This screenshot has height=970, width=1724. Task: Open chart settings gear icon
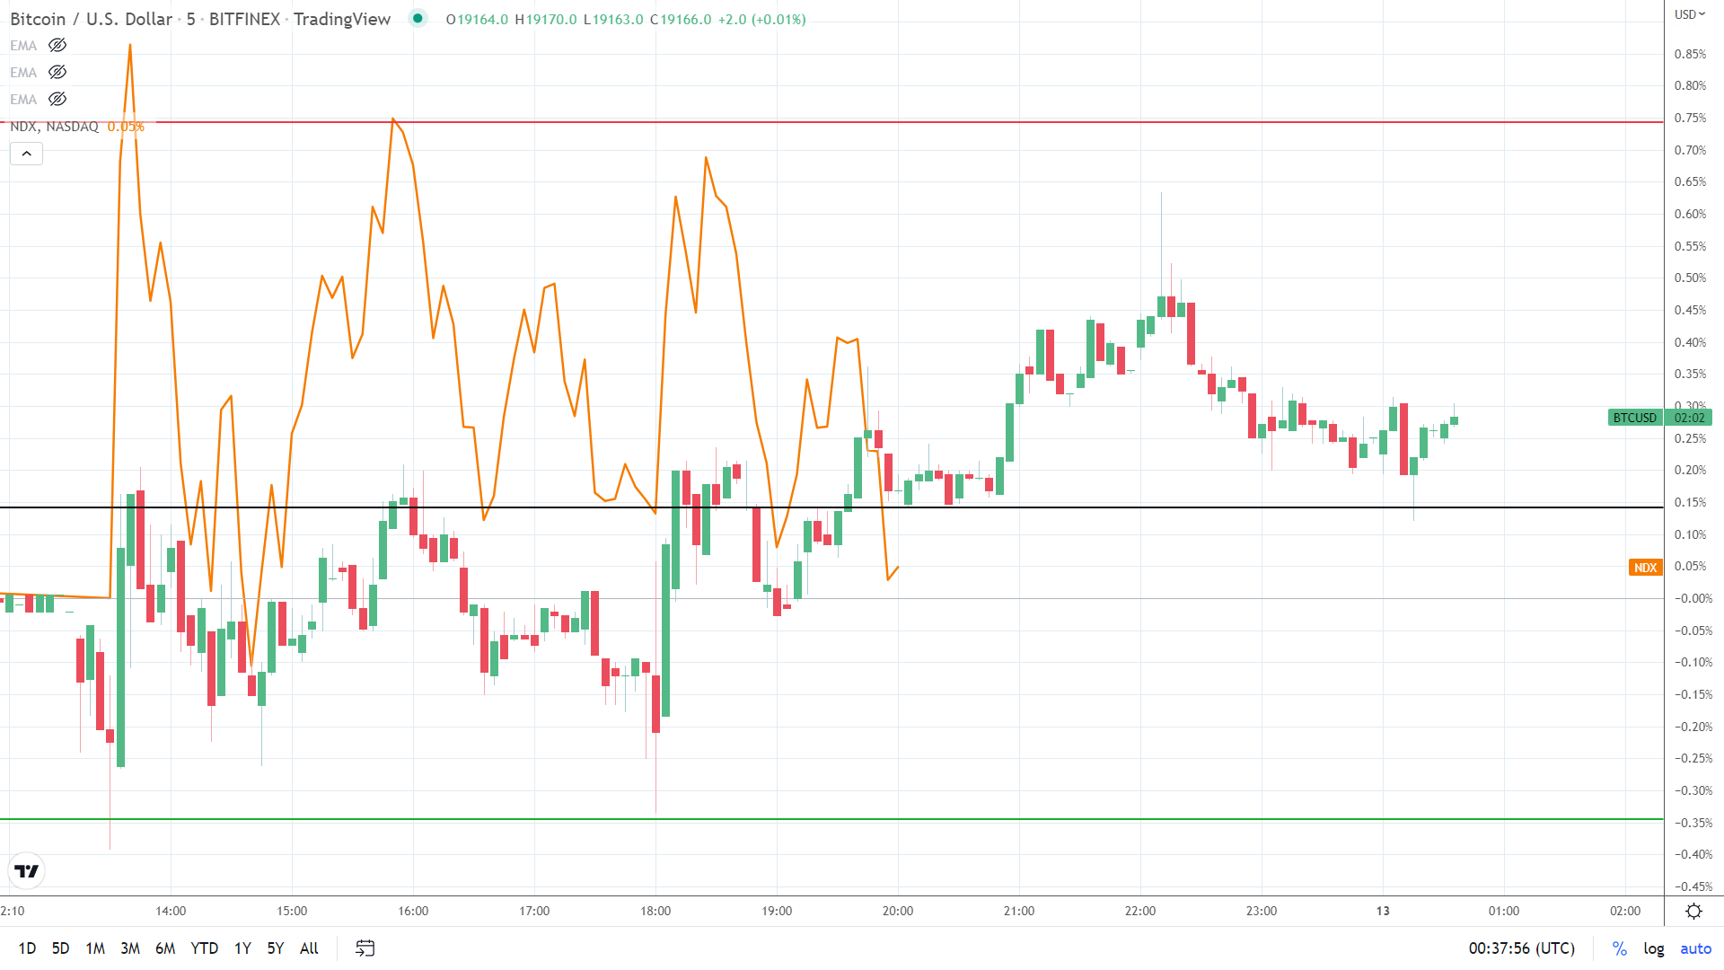[x=1693, y=912]
